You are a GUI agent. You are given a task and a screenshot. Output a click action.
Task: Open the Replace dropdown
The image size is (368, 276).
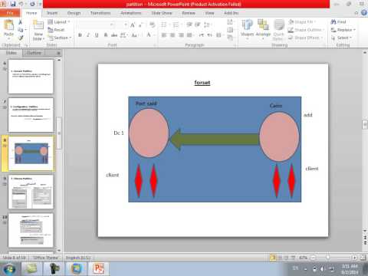point(343,30)
